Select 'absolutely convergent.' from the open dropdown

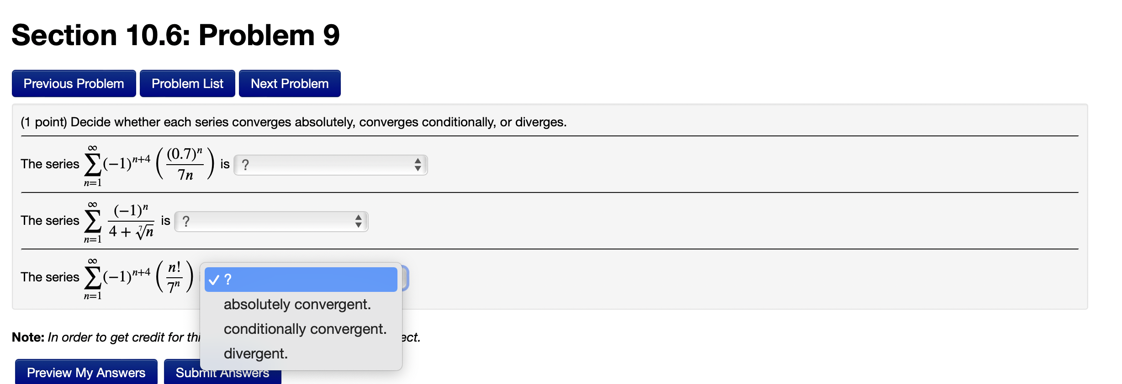point(297,304)
